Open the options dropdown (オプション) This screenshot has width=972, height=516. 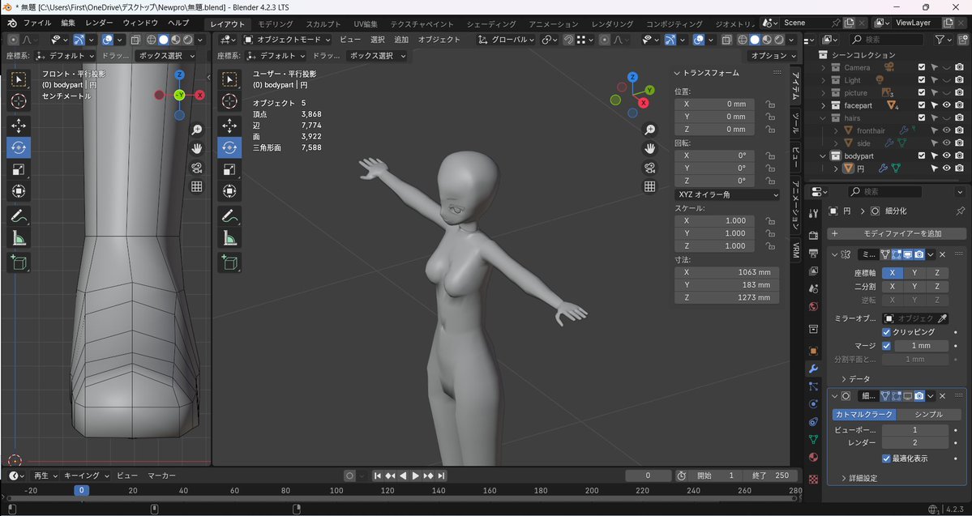(x=773, y=56)
